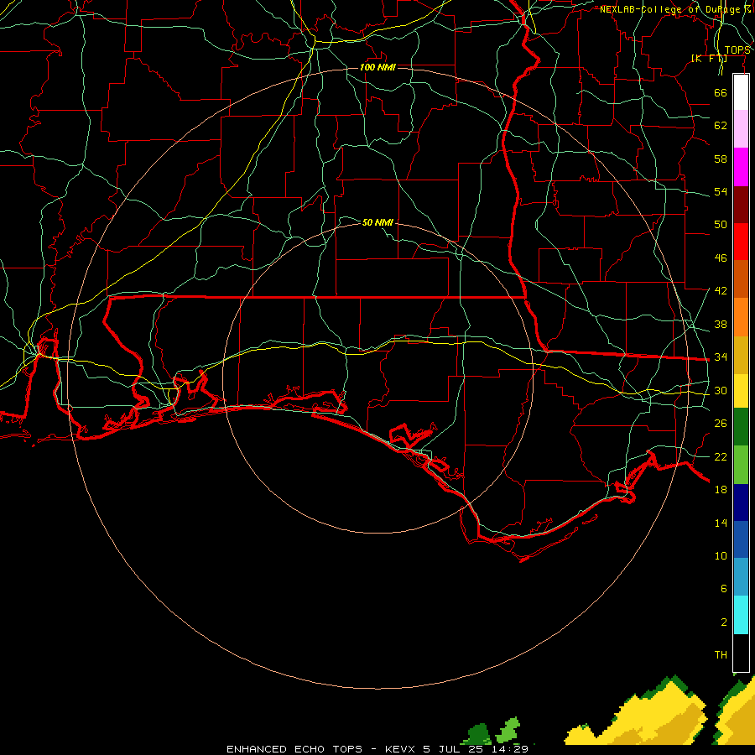Viewport: 755px width, 755px height.
Task: Click the small dark green echo blob
Action: click(x=477, y=734)
